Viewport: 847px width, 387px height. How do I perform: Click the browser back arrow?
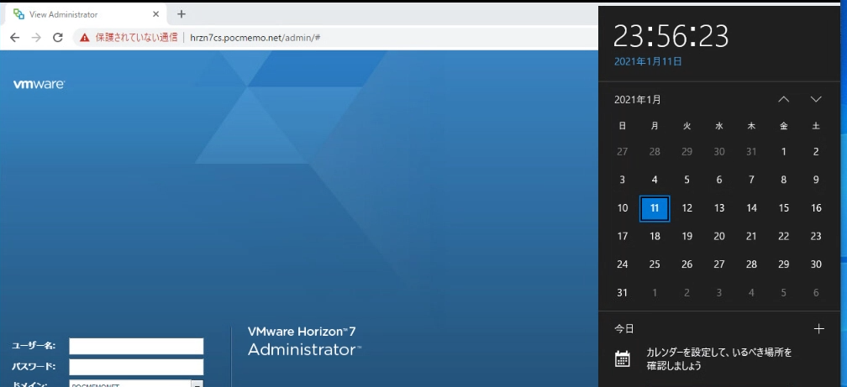[x=15, y=37]
